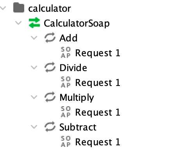
Task: Click the Subtract operation cycle icon
Action: click(50, 127)
